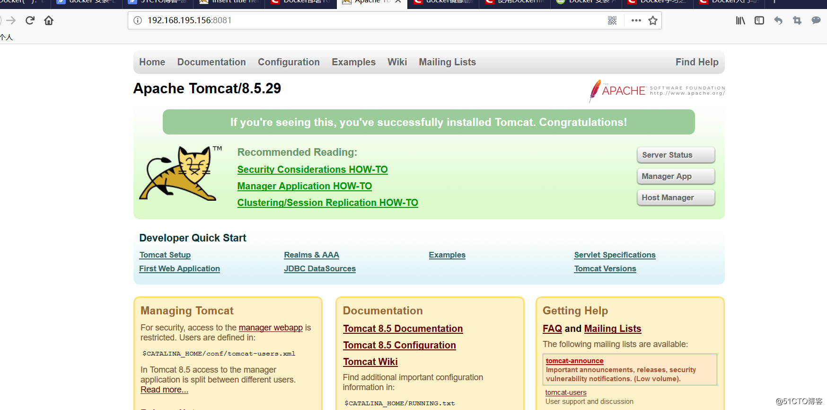
Task: Open Manager Application HOW-TO link
Action: (x=304, y=186)
